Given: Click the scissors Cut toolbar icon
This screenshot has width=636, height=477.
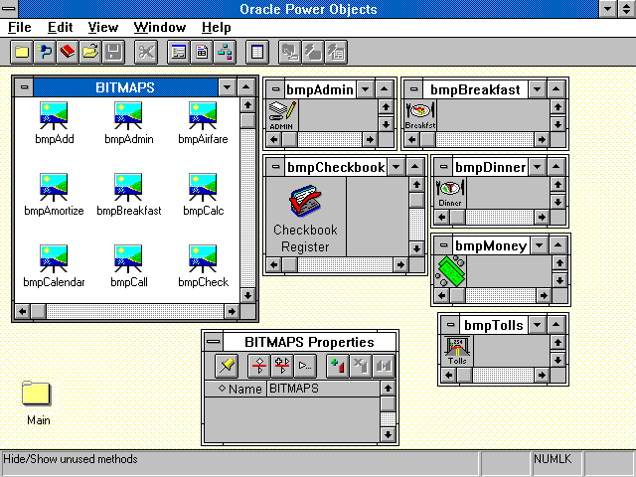Looking at the screenshot, I should (x=145, y=52).
